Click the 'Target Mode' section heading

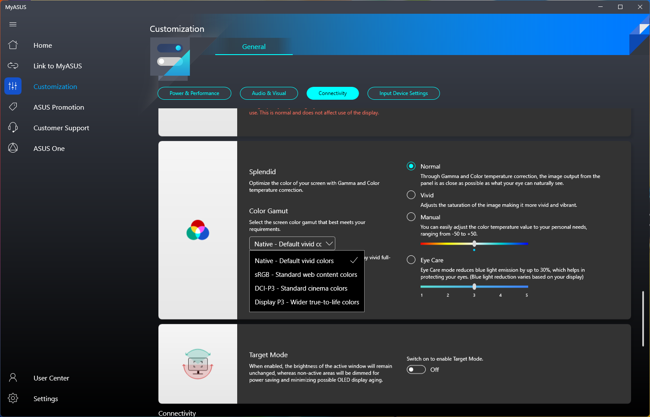(x=269, y=355)
